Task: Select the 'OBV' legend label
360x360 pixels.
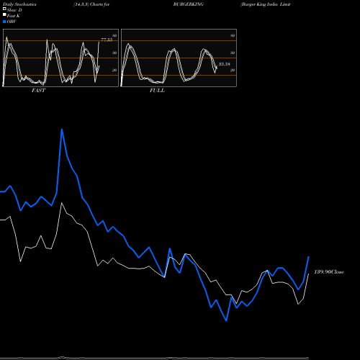Action: [x=12, y=22]
